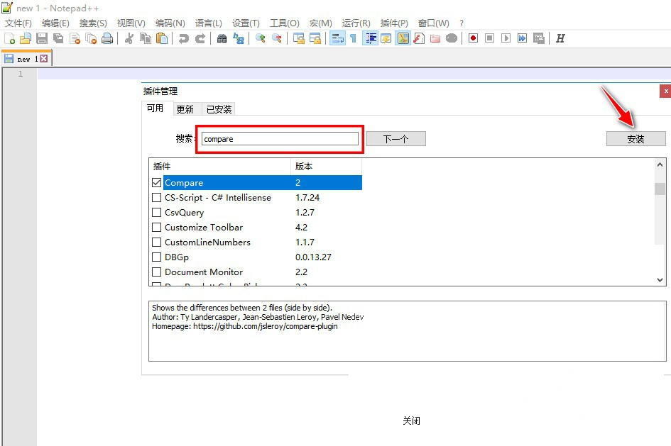Open the 插件(P) menu
Image resolution: width=671 pixels, height=446 pixels.
coord(394,23)
